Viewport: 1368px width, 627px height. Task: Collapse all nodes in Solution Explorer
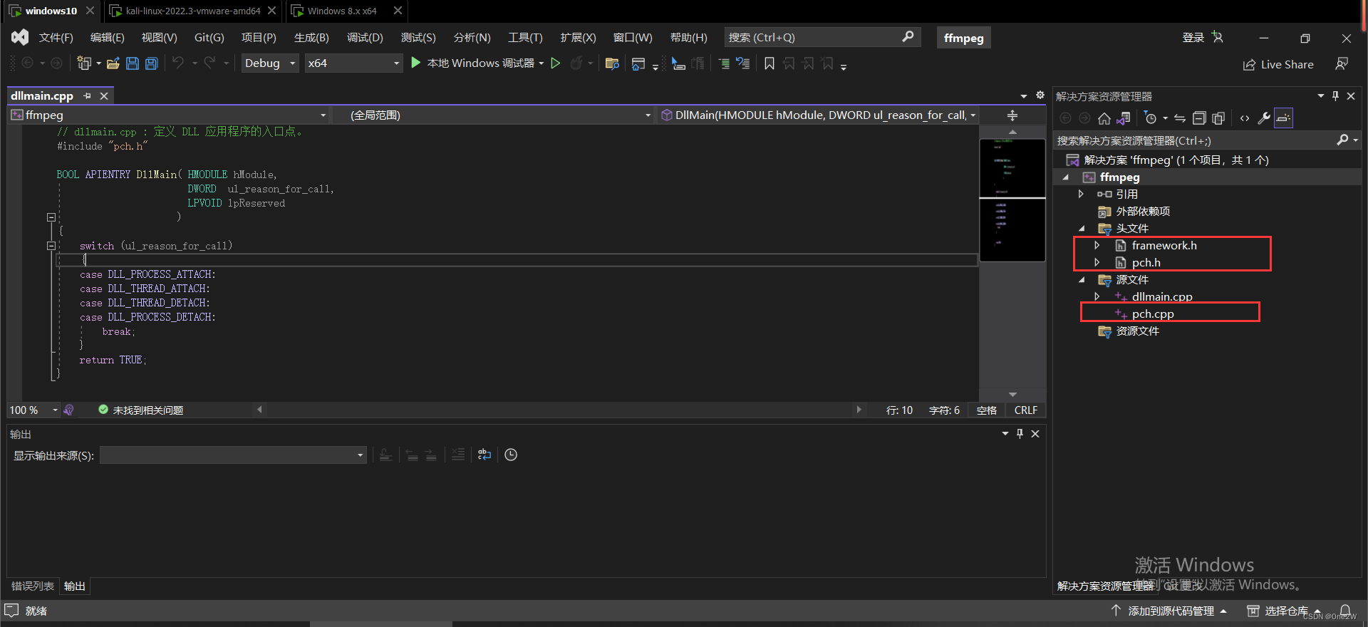(1199, 118)
